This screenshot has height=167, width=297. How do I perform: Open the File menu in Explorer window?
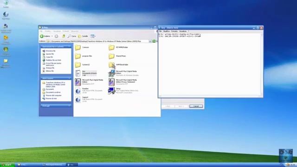(x=41, y=31)
